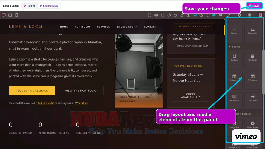This screenshot has height=149, width=265.
Task: Open the Portfolio nav menu item
Action: point(83,27)
